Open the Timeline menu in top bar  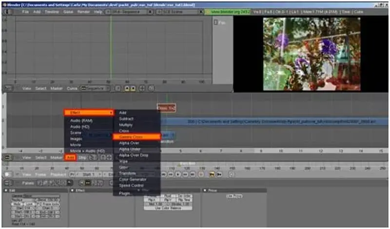(52, 12)
